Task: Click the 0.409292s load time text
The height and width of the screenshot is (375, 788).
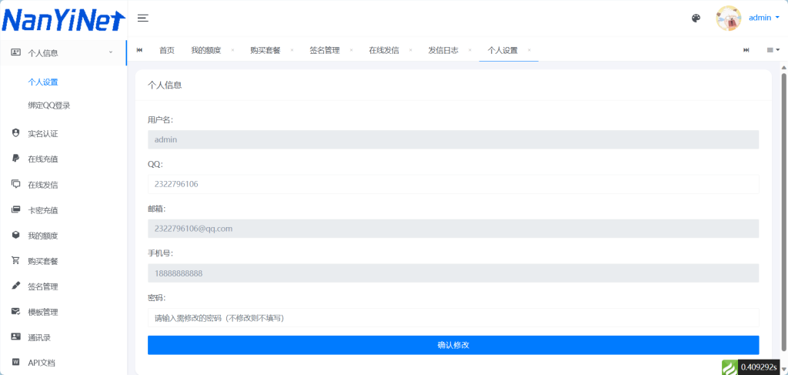Action: [x=760, y=367]
